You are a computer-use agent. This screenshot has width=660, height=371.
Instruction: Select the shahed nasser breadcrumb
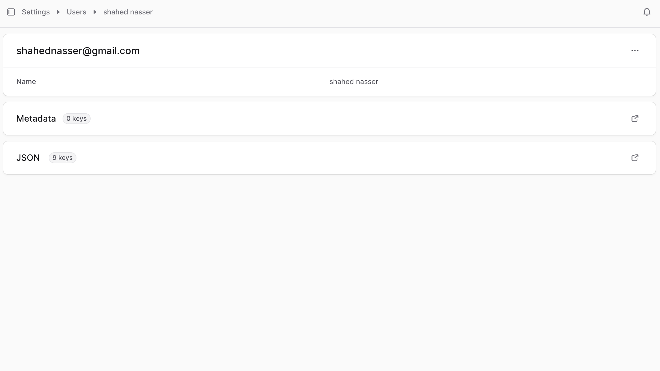coord(128,12)
